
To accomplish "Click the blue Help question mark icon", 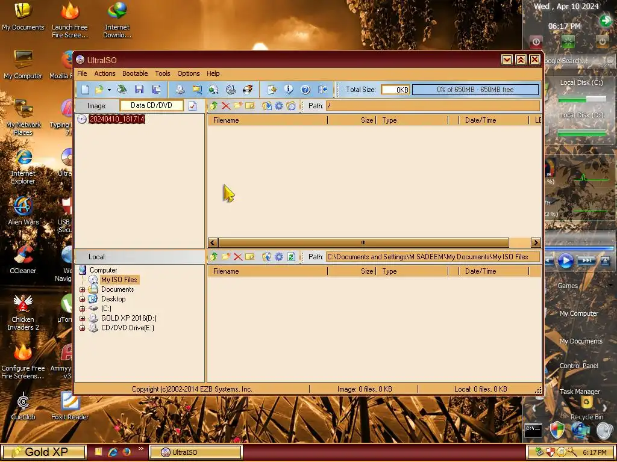I will 305,90.
